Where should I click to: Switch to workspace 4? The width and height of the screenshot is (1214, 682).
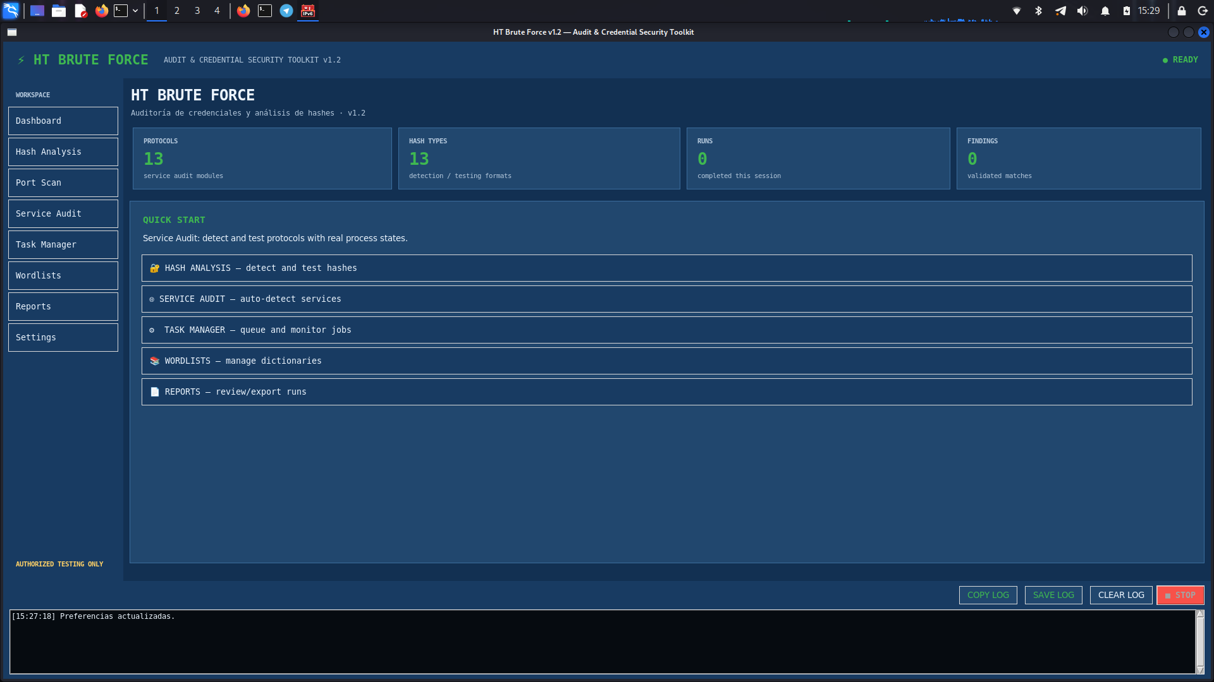click(x=217, y=11)
